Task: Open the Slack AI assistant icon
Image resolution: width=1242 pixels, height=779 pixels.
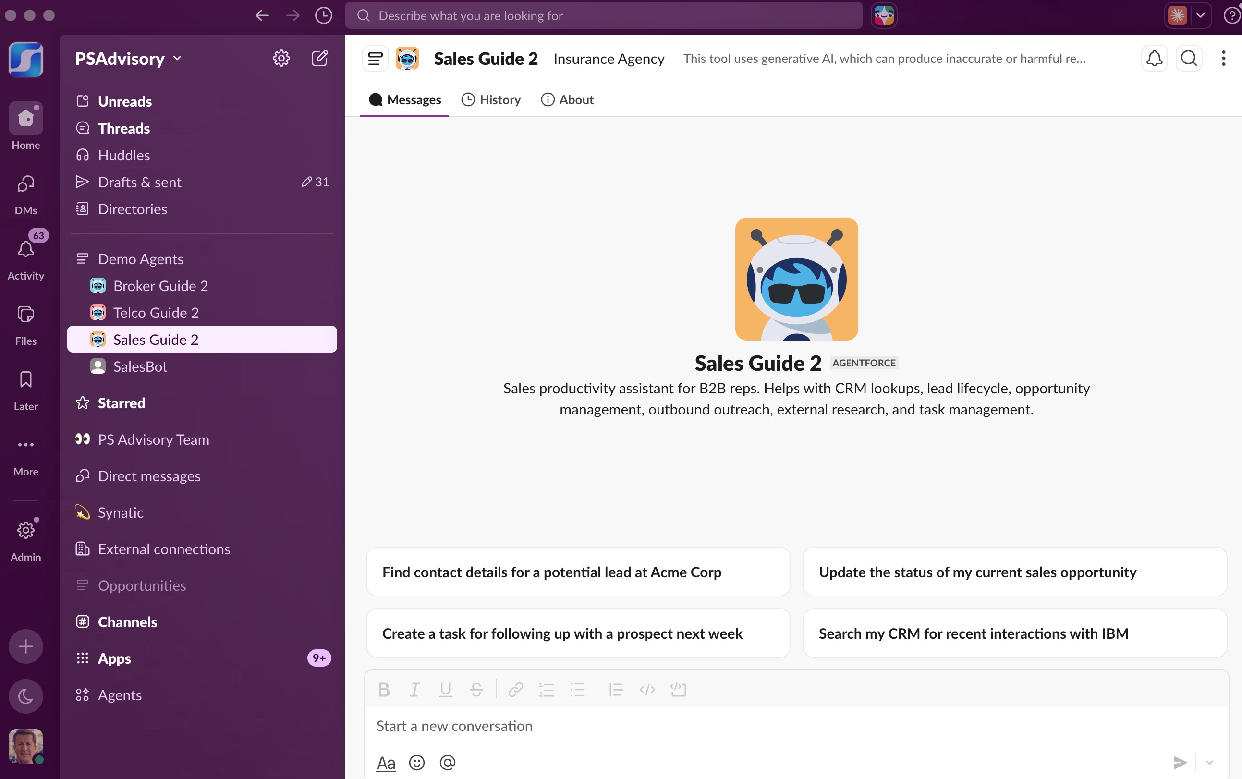Action: coord(884,15)
